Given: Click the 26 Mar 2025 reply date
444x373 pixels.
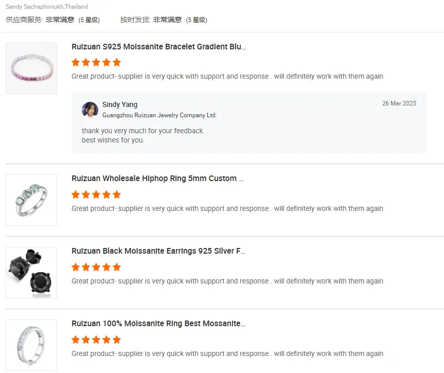Looking at the screenshot, I should [x=399, y=103].
